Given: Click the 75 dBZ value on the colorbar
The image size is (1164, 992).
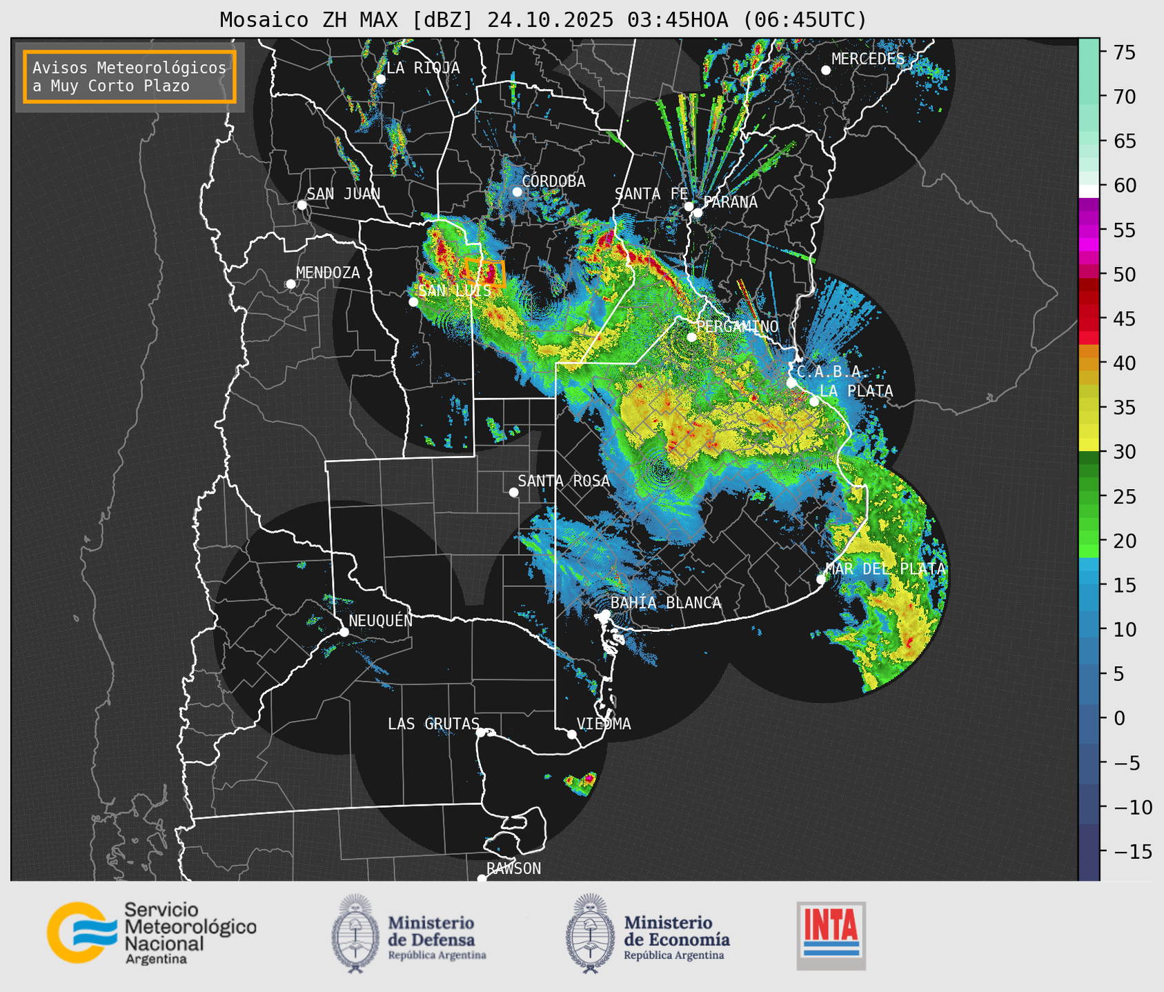Looking at the screenshot, I should tap(1124, 52).
